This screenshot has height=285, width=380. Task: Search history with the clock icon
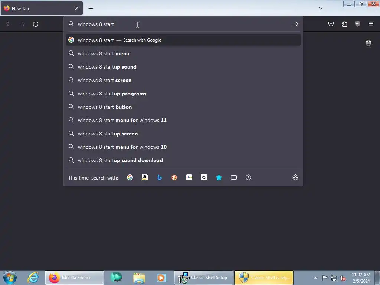[248, 177]
